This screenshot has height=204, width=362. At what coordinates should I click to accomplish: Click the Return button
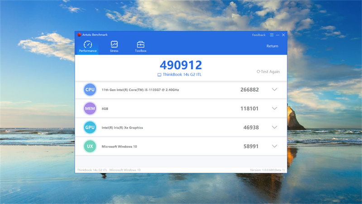point(272,46)
